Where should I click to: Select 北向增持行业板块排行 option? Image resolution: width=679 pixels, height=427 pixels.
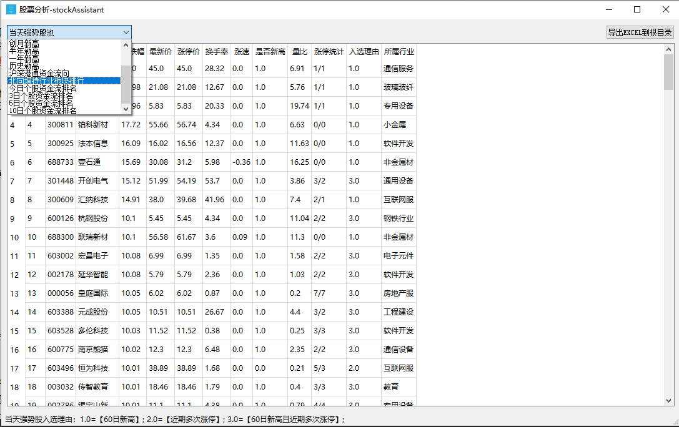click(46, 81)
